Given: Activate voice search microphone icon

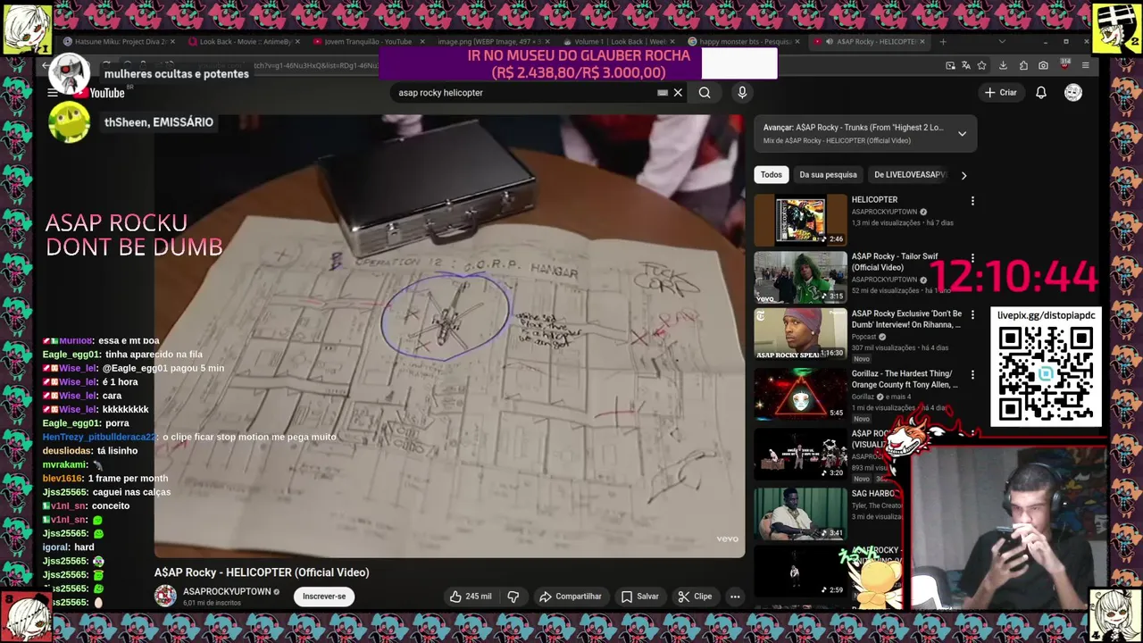Looking at the screenshot, I should (742, 93).
